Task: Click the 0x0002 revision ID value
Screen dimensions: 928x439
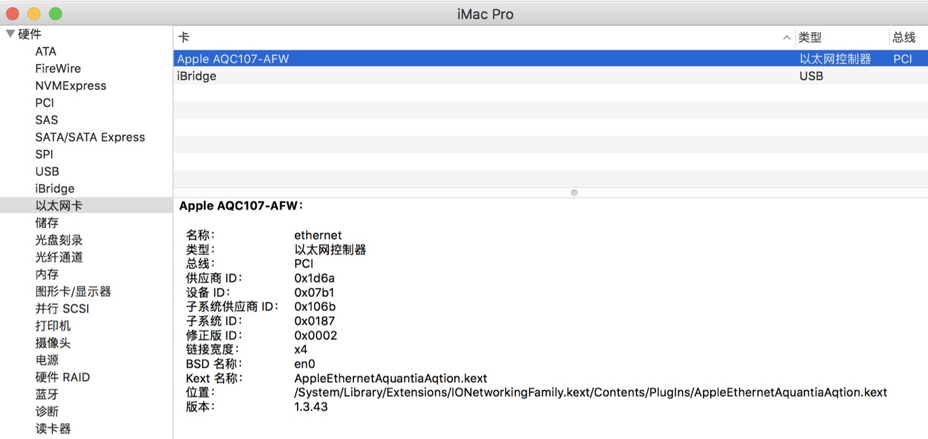Action: pyautogui.click(x=315, y=336)
